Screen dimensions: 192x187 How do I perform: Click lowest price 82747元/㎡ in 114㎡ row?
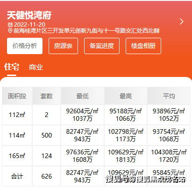click(x=82, y=132)
